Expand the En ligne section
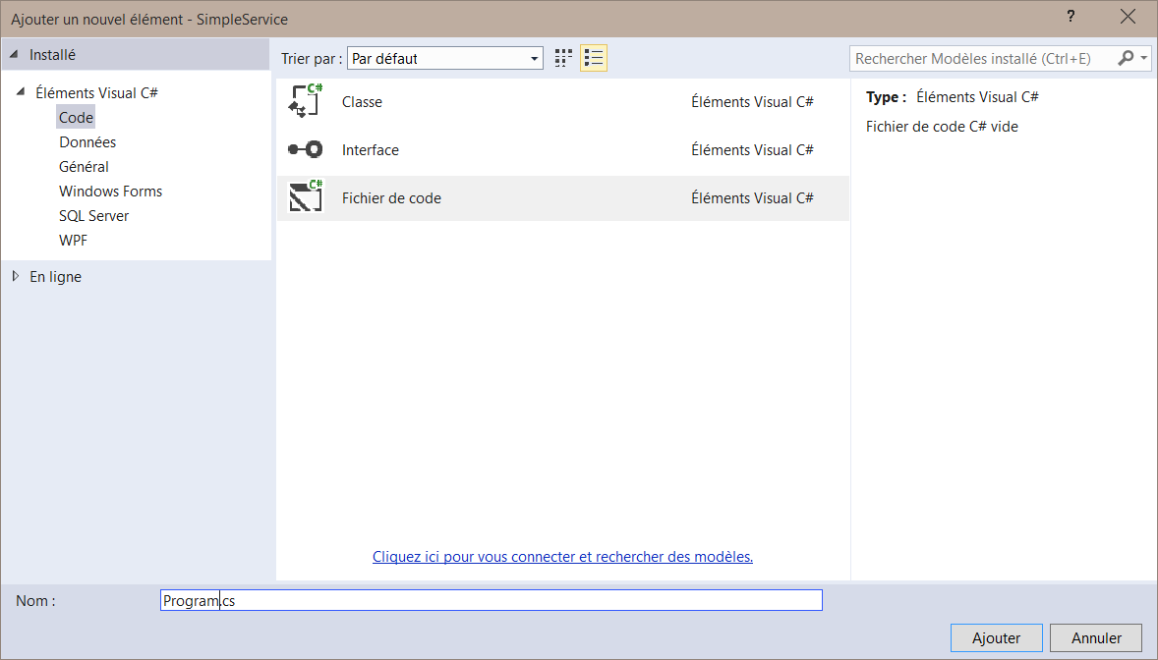Image resolution: width=1158 pixels, height=660 pixels. (15, 277)
